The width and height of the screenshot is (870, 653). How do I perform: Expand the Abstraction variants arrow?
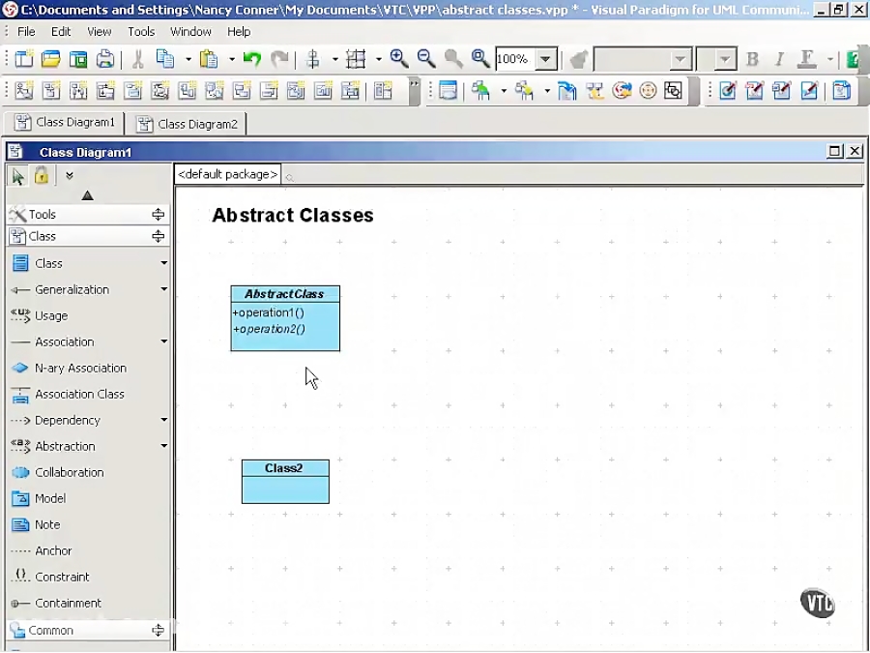(x=163, y=446)
